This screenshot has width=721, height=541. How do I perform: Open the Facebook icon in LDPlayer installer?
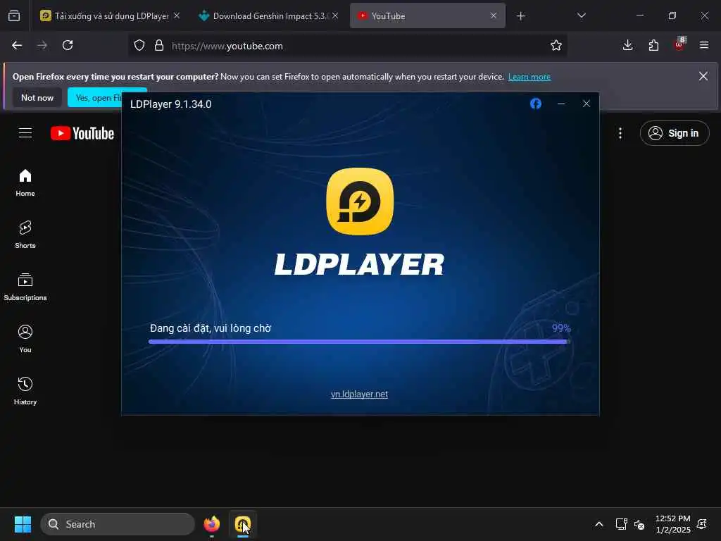point(536,104)
